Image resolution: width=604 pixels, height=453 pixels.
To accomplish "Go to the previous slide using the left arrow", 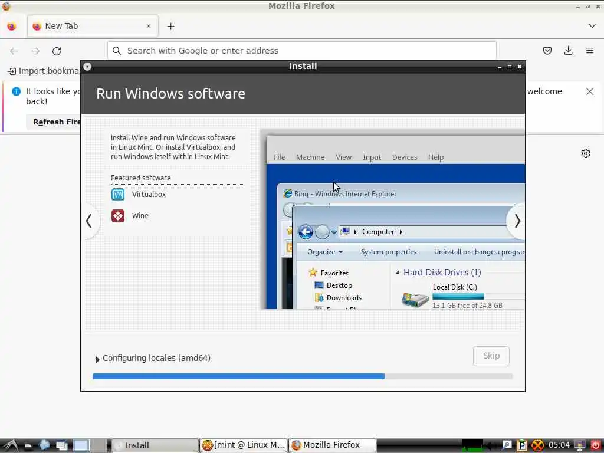I will click(x=90, y=221).
